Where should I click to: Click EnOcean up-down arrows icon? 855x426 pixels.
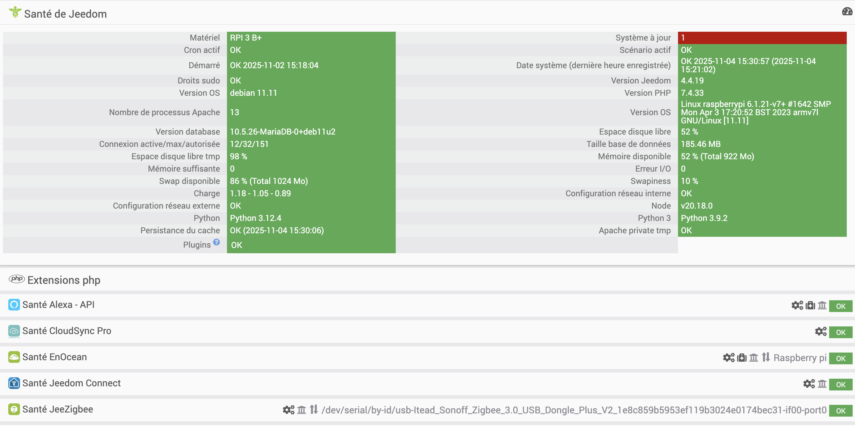[766, 358]
